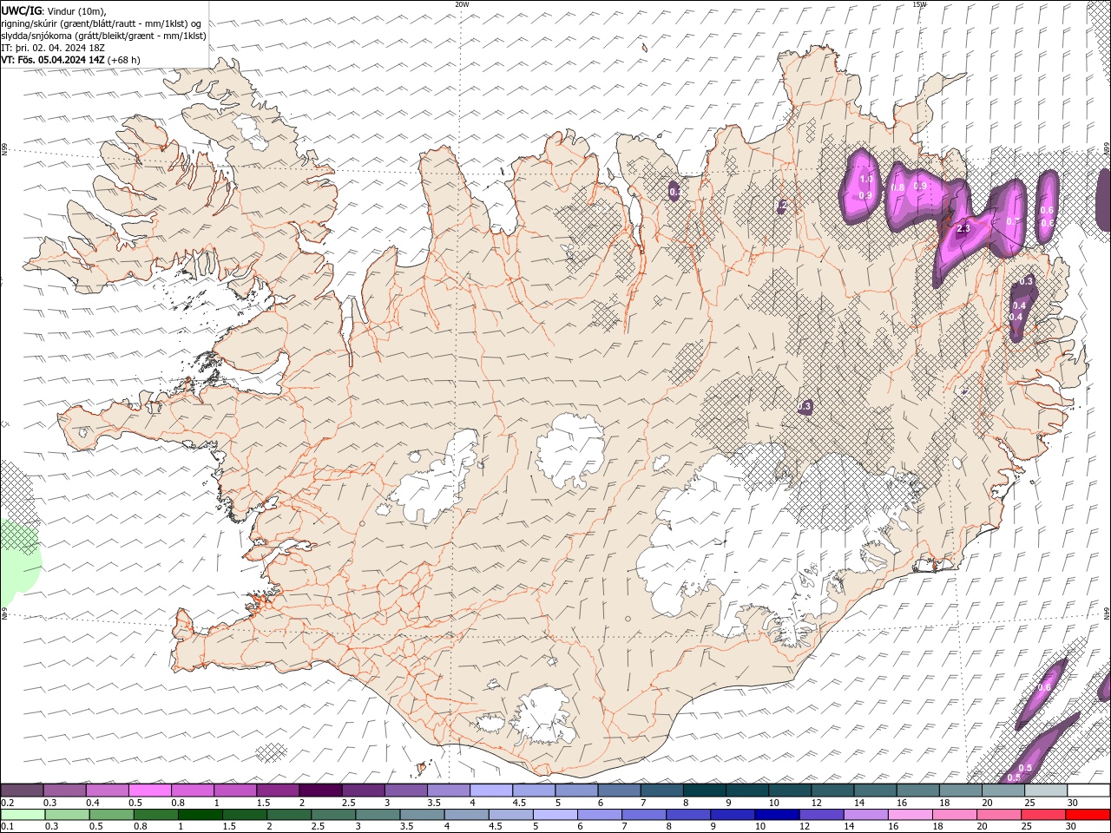Click the rain legend swatch labeled 6
The width and height of the screenshot is (1111, 833).
[x=599, y=815]
